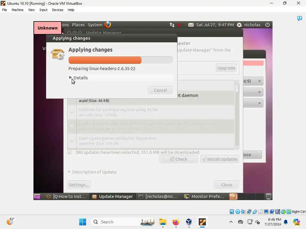Toggle checkbox for ALSA utilities update
306x229 pixels.
[72, 112]
